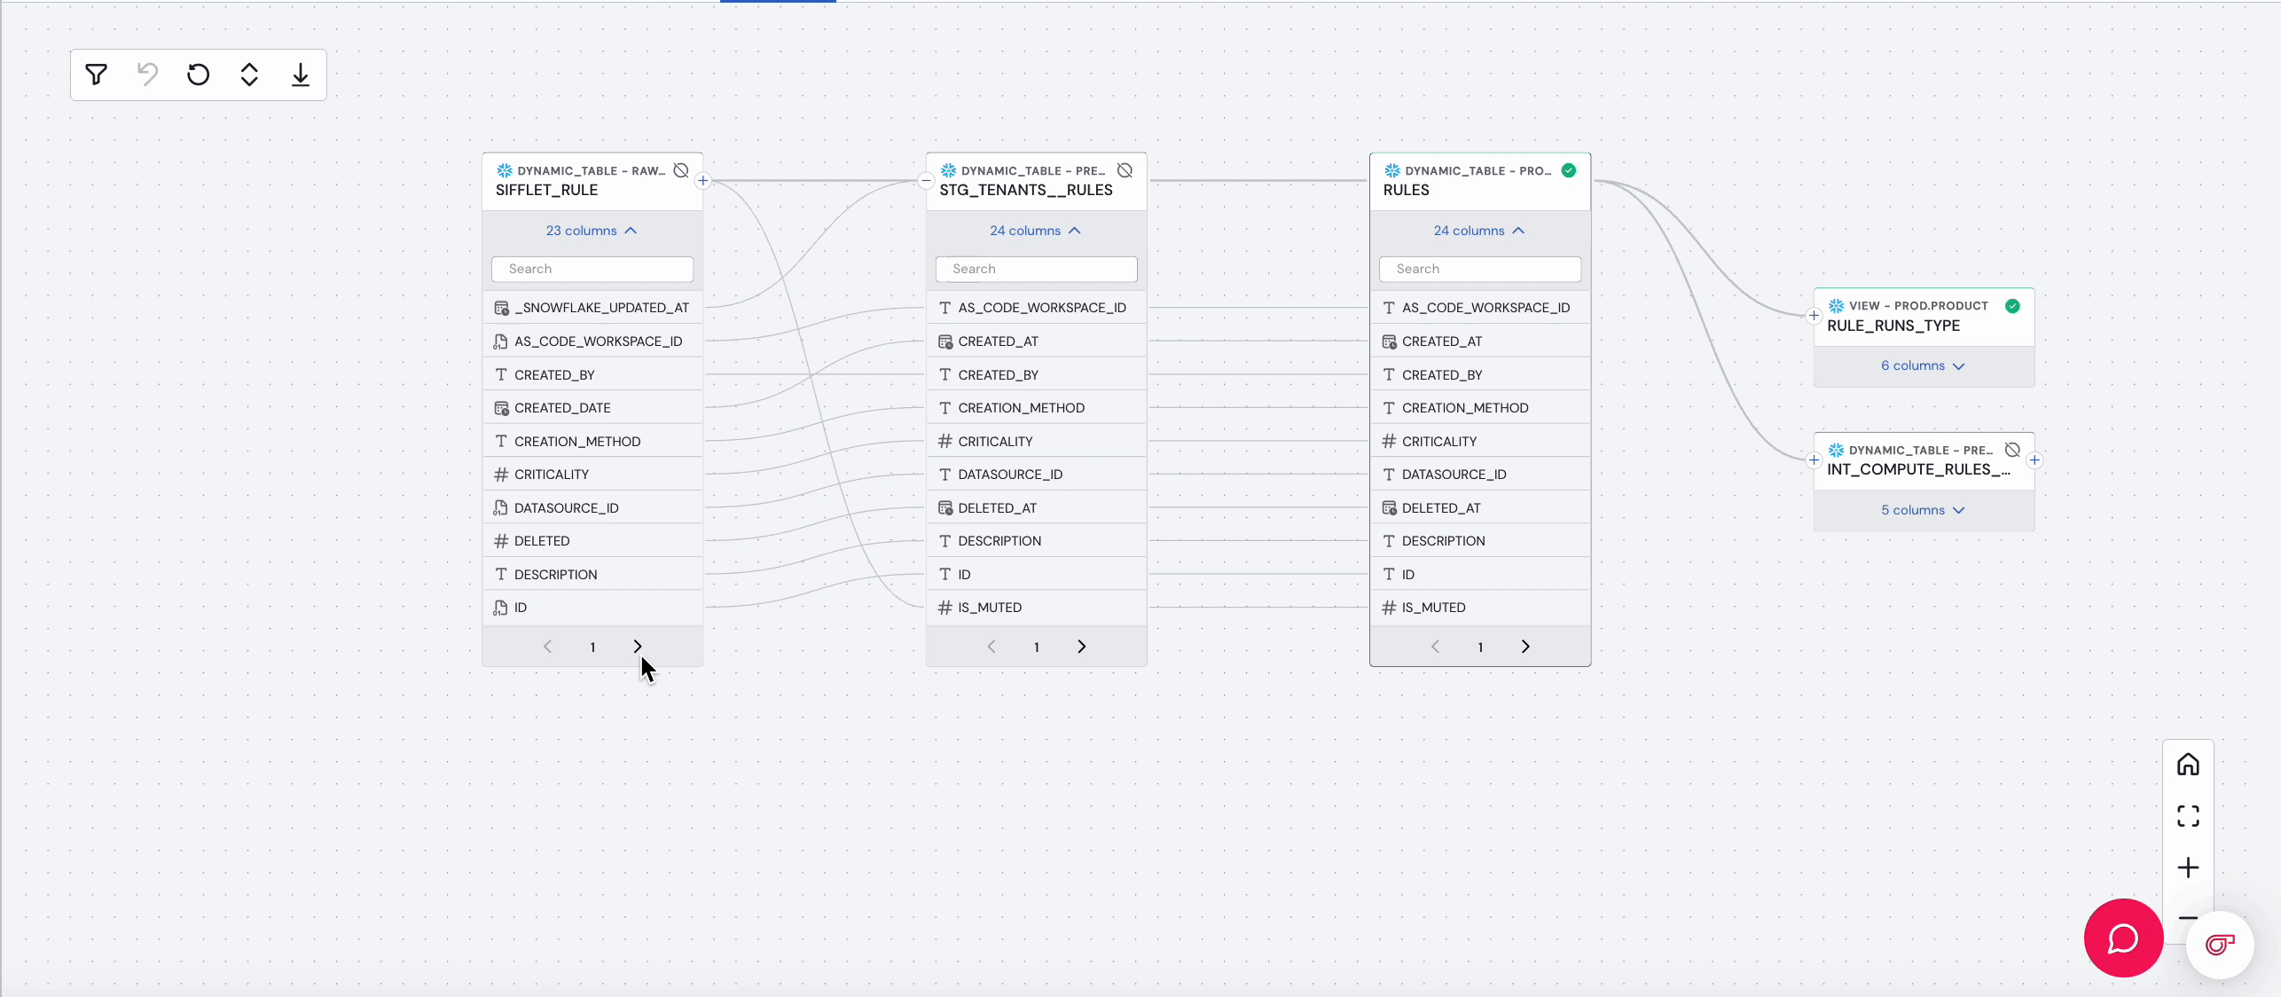Click the undo arrow icon
Viewport: 2281px width, 997px height.
coord(147,75)
